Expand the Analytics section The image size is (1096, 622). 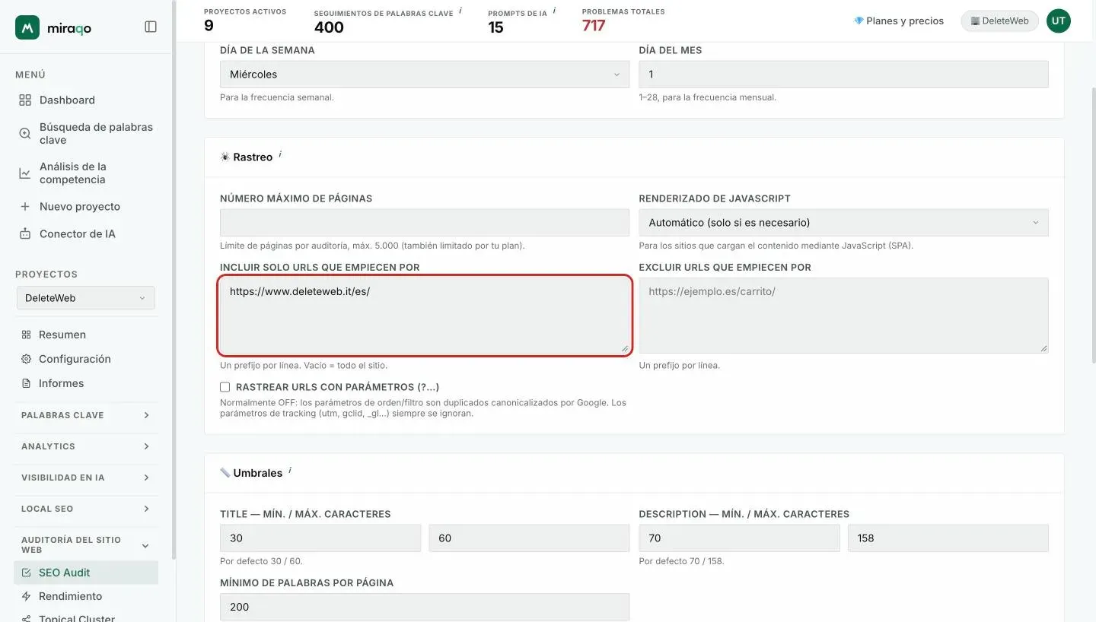[86, 446]
